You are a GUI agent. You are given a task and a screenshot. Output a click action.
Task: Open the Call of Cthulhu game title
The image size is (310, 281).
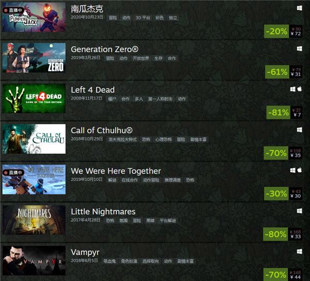102,130
